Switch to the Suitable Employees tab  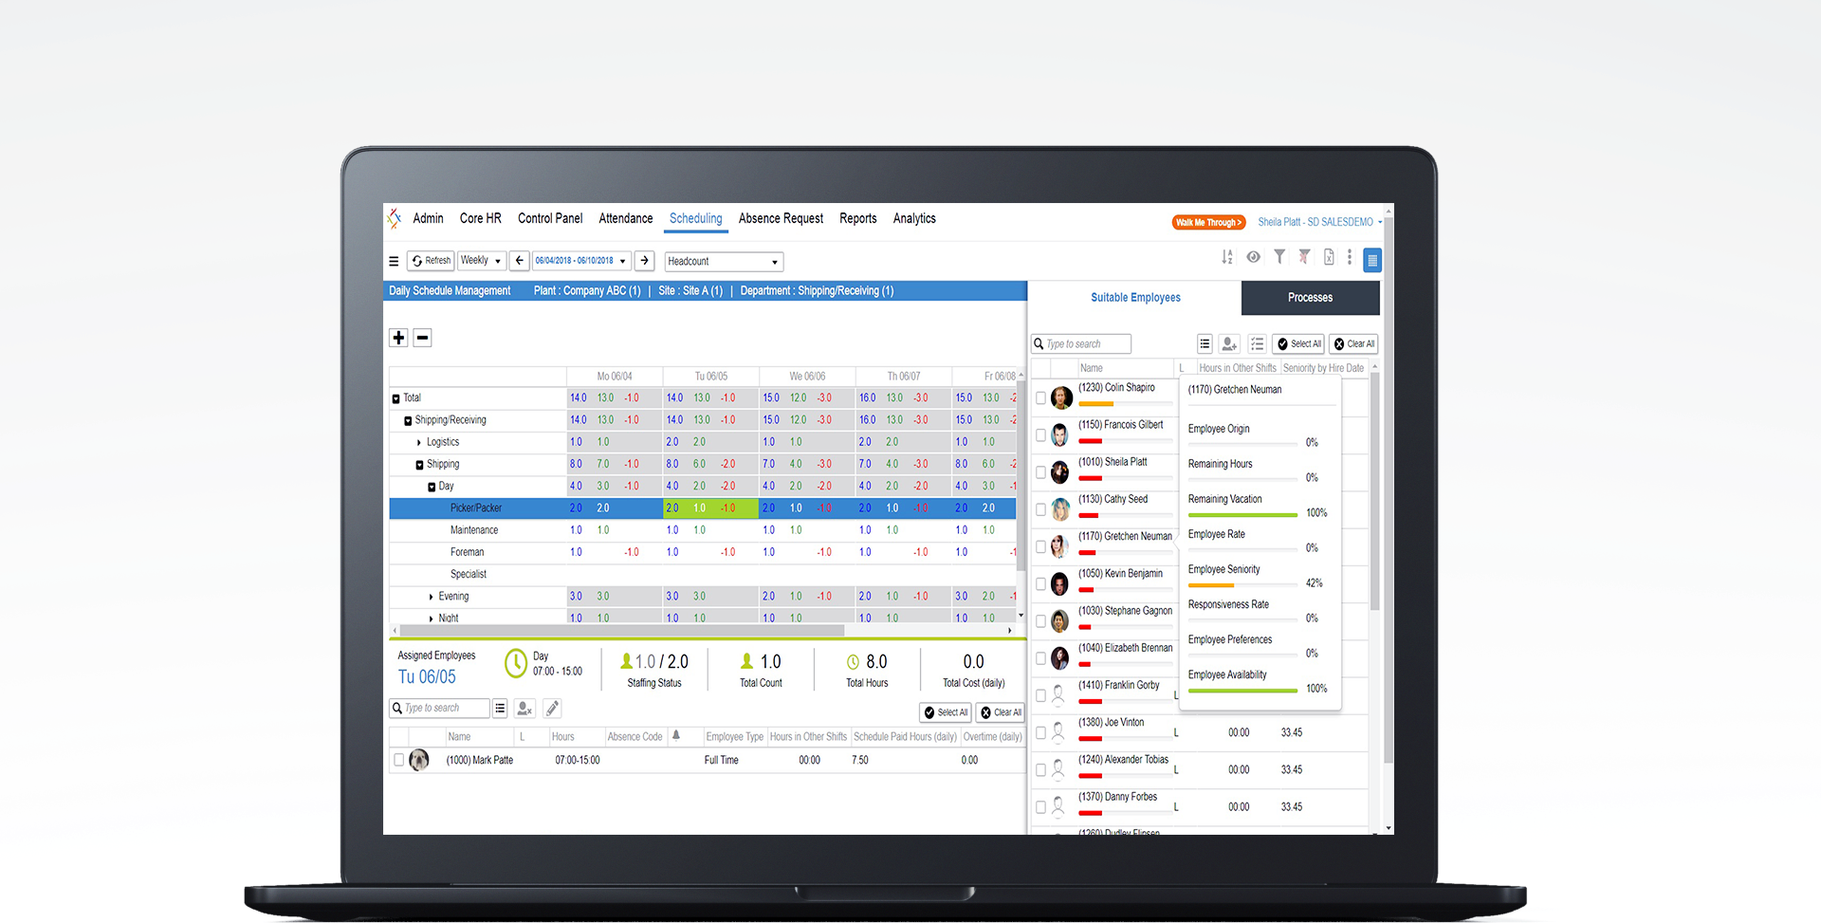coord(1135,298)
